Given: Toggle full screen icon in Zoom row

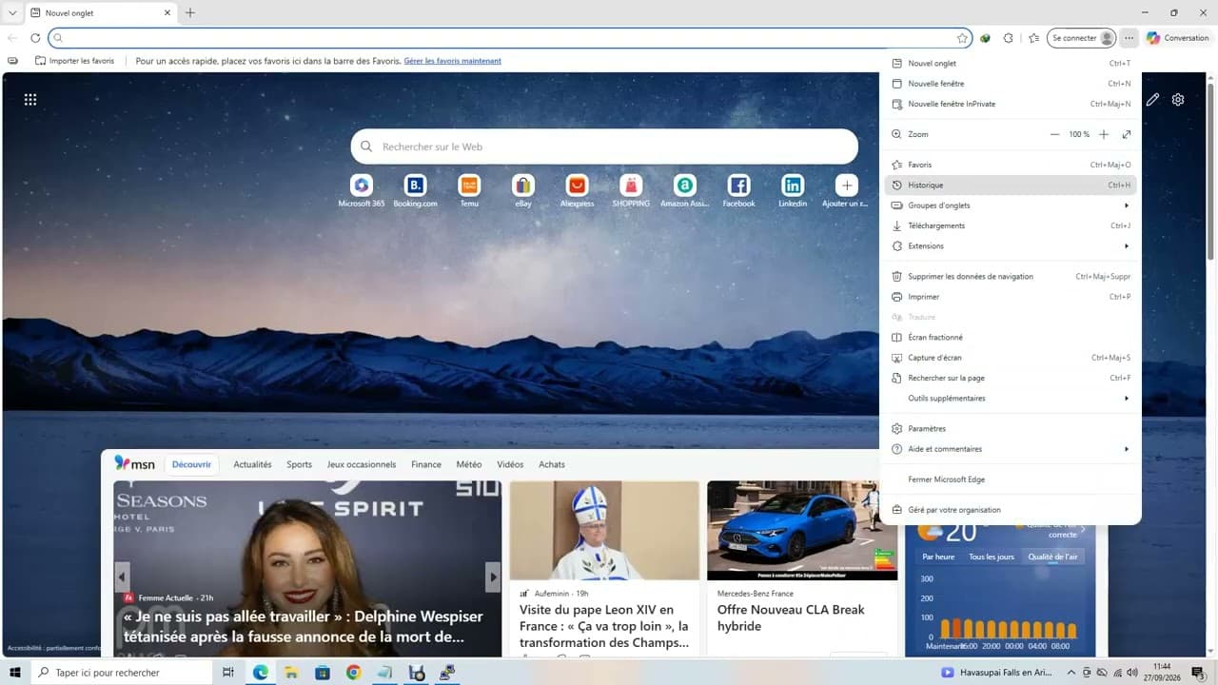Looking at the screenshot, I should 1127,134.
